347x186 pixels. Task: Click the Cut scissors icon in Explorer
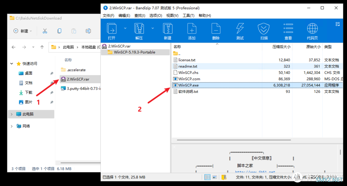click(45, 31)
